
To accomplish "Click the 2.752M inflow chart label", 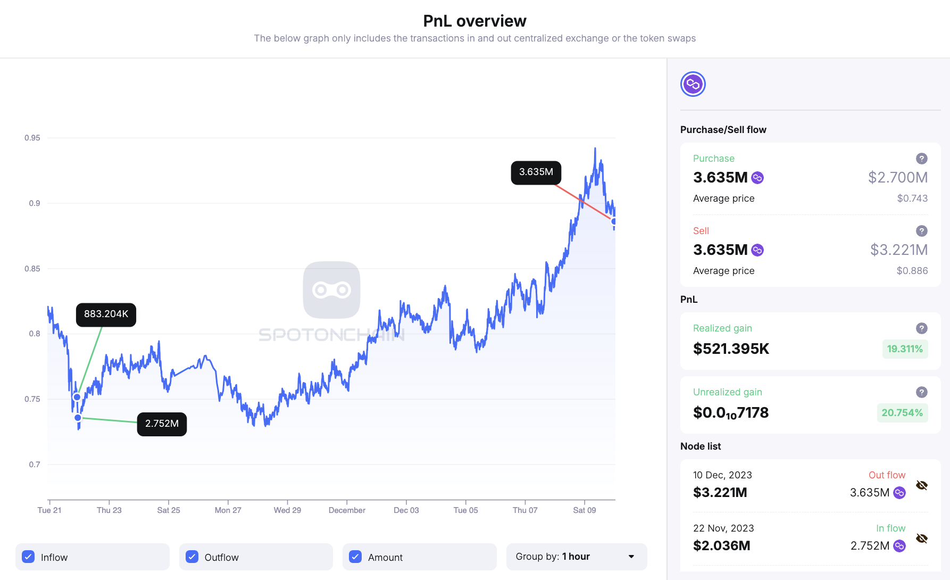I will [x=162, y=424].
